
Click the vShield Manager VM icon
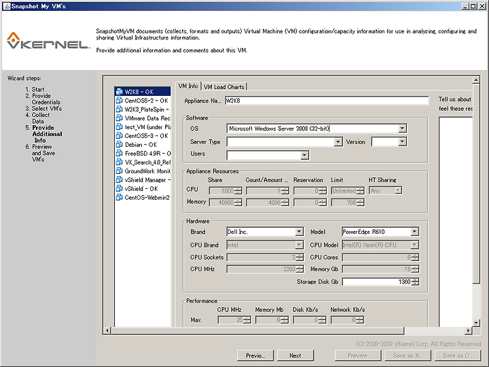pos(119,179)
